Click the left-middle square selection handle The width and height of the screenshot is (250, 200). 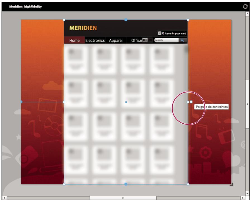tap(64, 102)
